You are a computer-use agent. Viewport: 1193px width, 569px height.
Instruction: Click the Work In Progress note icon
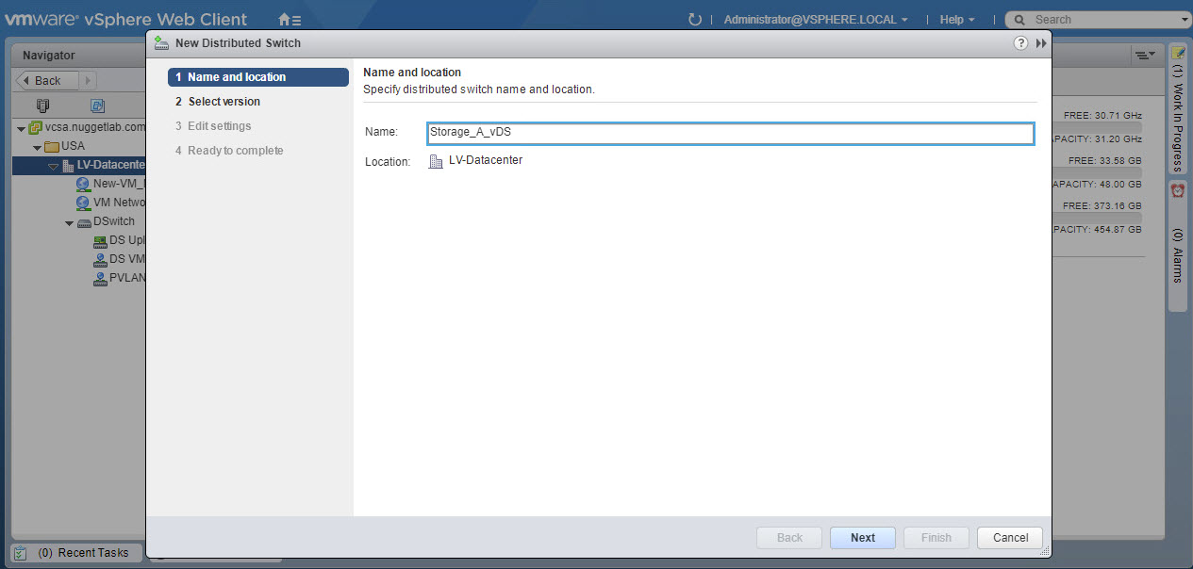point(1178,53)
